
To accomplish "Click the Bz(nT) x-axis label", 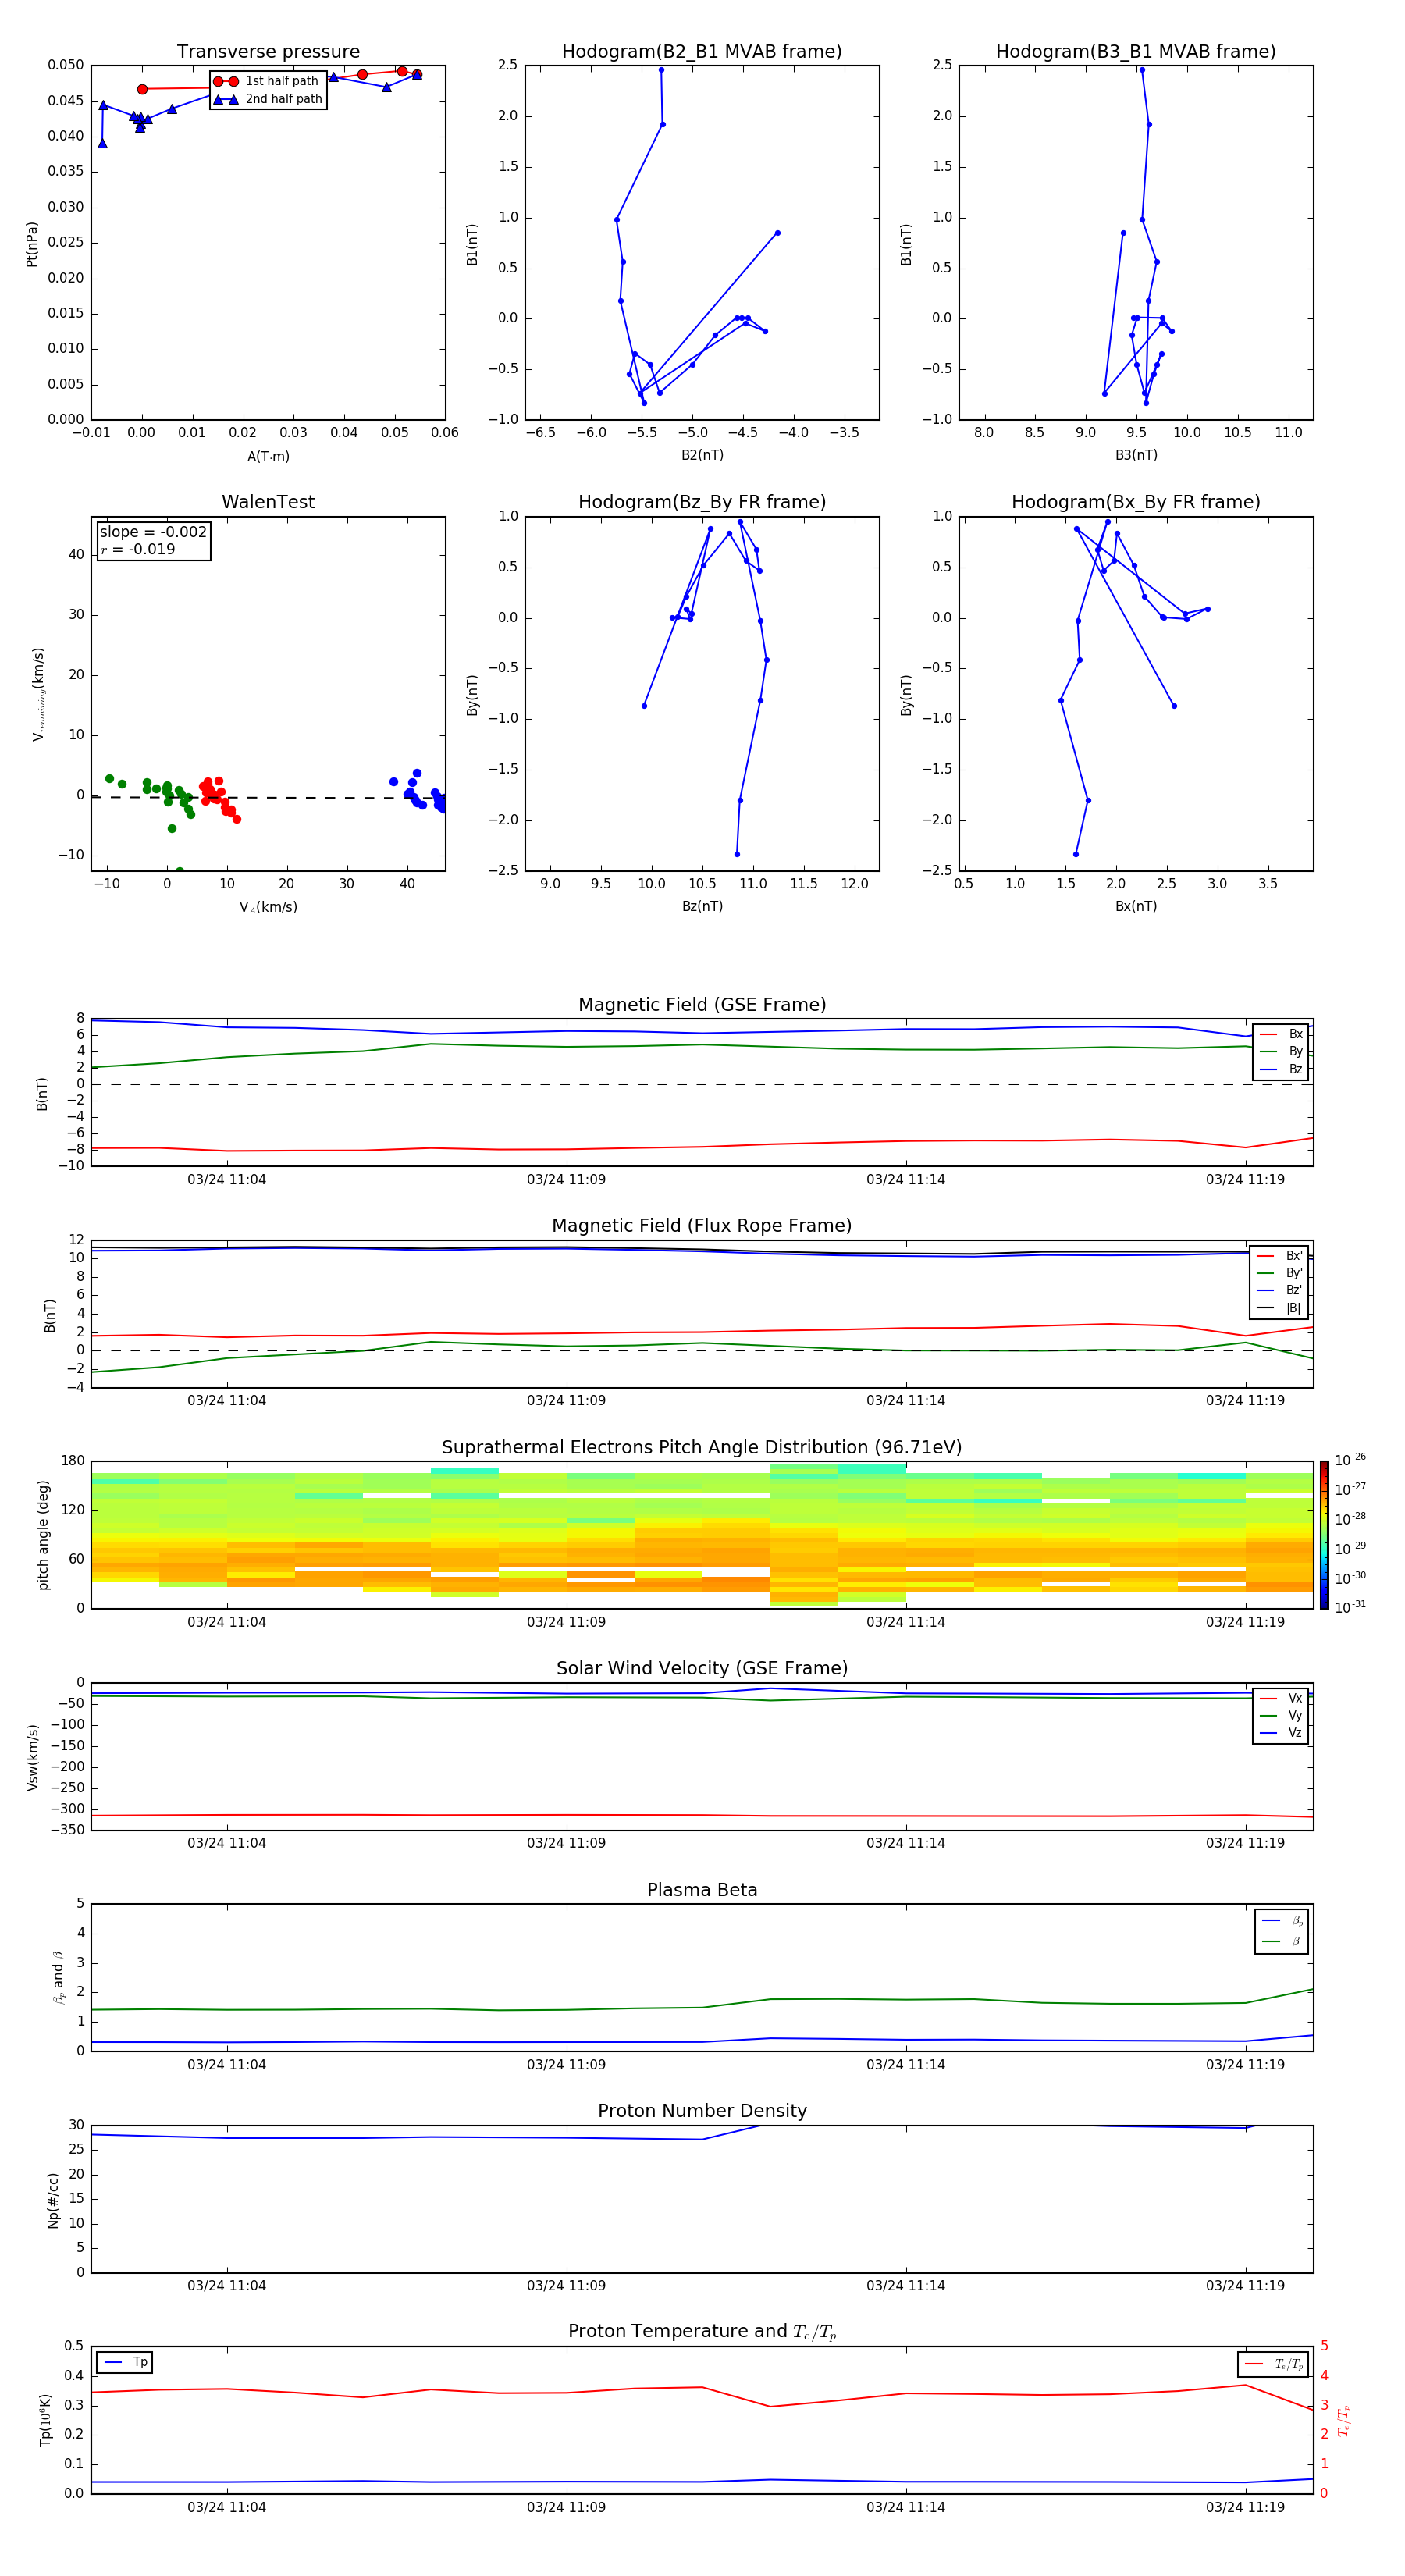I will [x=702, y=906].
